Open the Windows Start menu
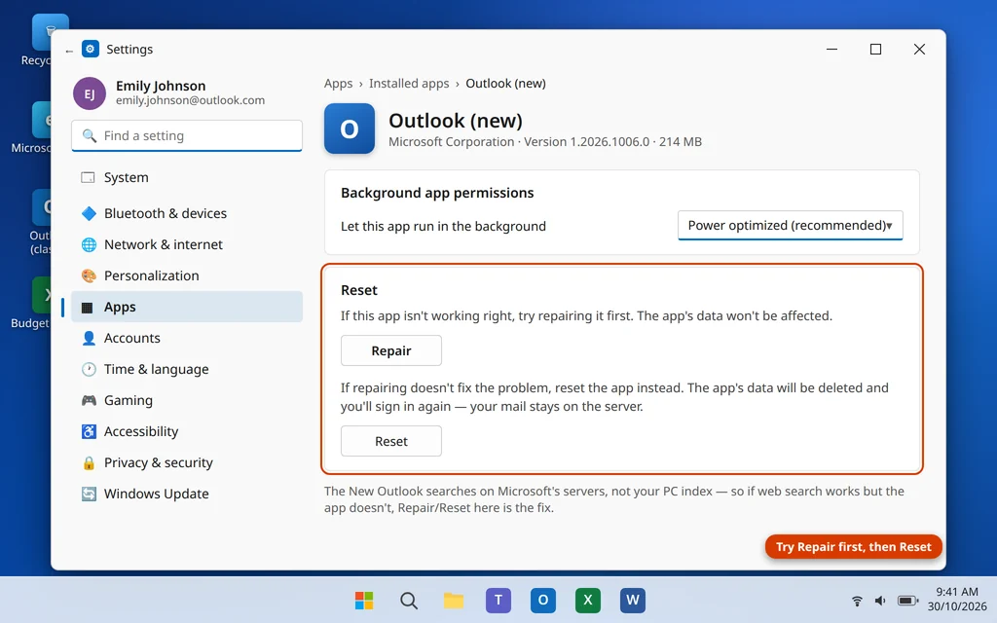 (364, 600)
